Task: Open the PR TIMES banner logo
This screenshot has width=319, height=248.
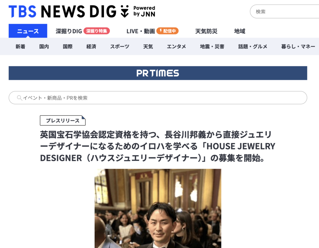Action: pyautogui.click(x=158, y=73)
